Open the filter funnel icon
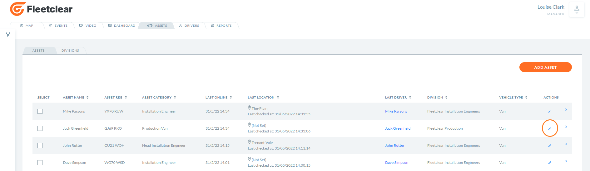Viewport: 590px width, 171px height. [x=8, y=34]
